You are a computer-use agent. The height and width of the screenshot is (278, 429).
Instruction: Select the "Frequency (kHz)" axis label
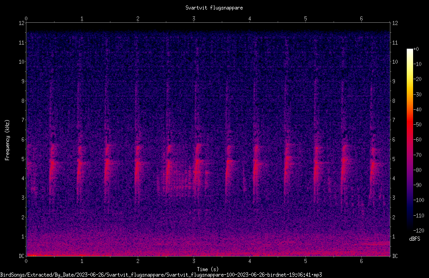[x=7, y=140]
